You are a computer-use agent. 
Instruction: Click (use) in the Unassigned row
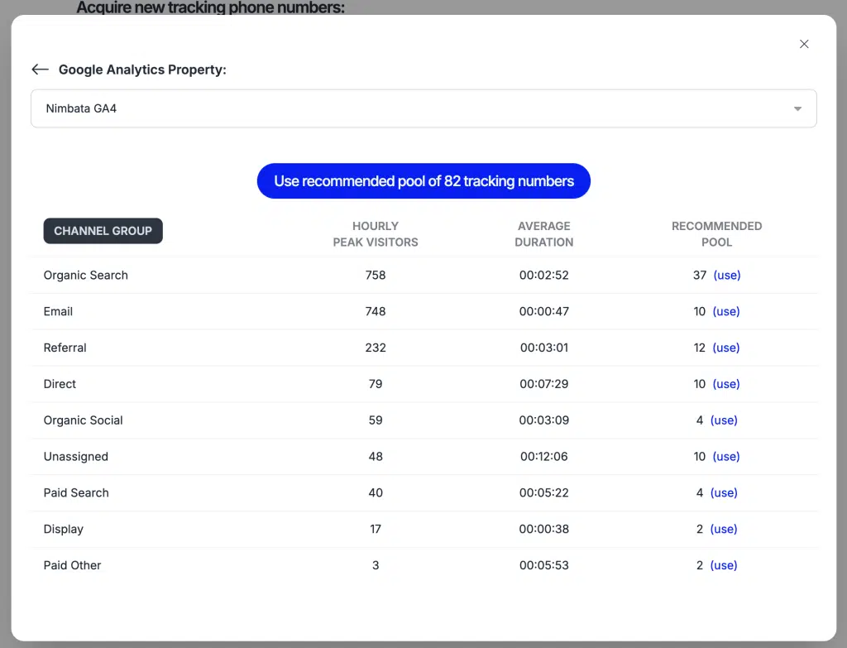[726, 456]
